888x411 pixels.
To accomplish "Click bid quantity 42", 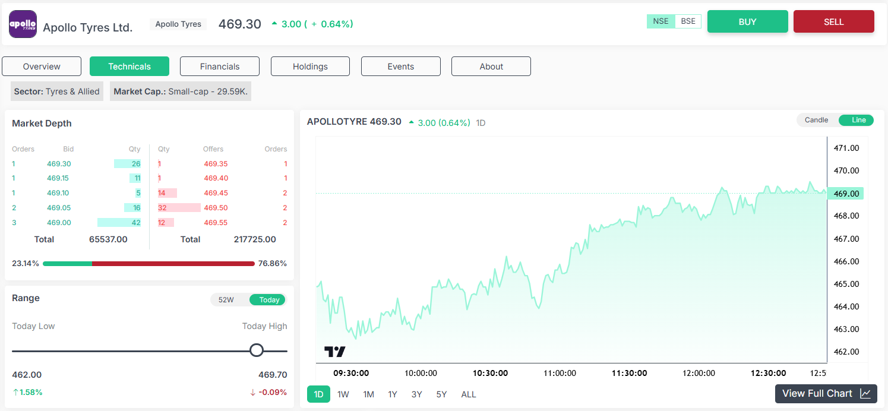I will (x=136, y=223).
